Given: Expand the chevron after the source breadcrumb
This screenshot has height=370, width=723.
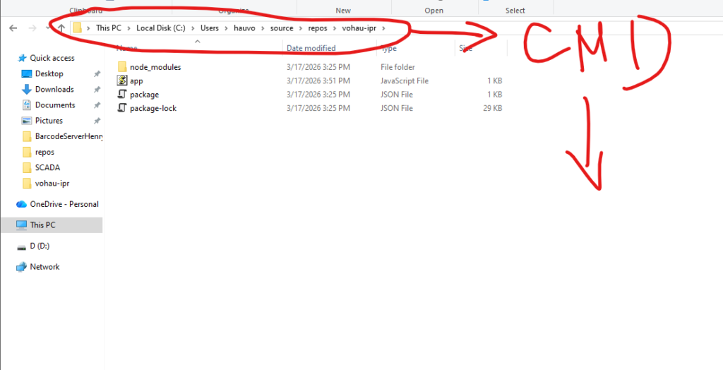Looking at the screenshot, I should point(299,28).
